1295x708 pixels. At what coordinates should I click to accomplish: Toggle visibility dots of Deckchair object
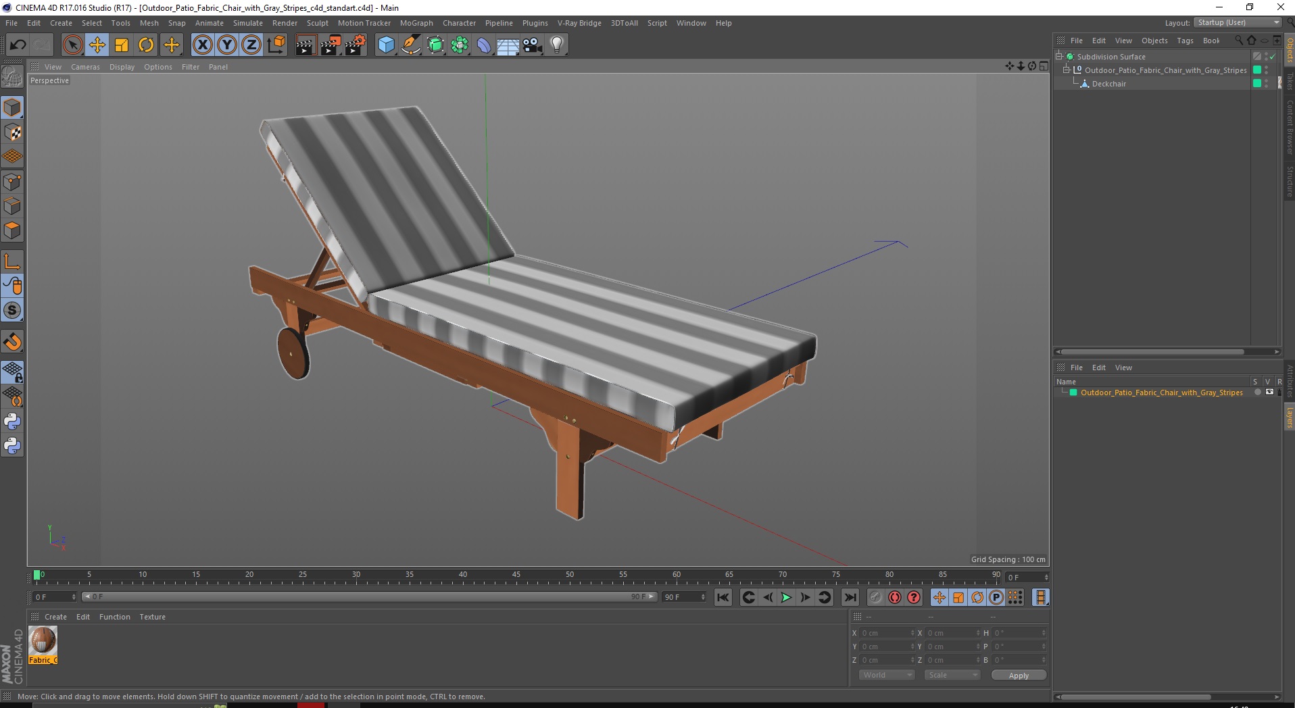(x=1267, y=84)
